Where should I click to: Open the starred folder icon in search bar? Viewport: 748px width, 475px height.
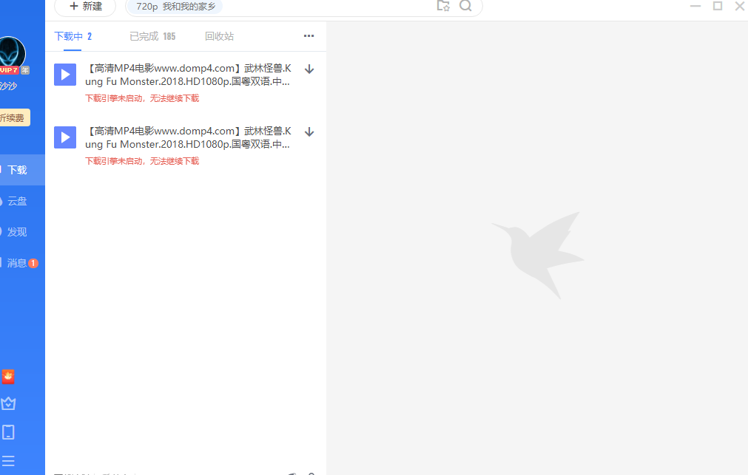(x=443, y=6)
